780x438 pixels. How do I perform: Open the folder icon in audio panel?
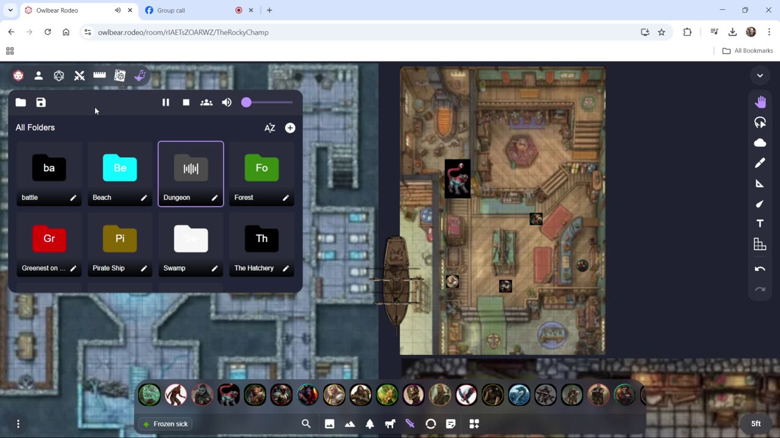tap(21, 102)
